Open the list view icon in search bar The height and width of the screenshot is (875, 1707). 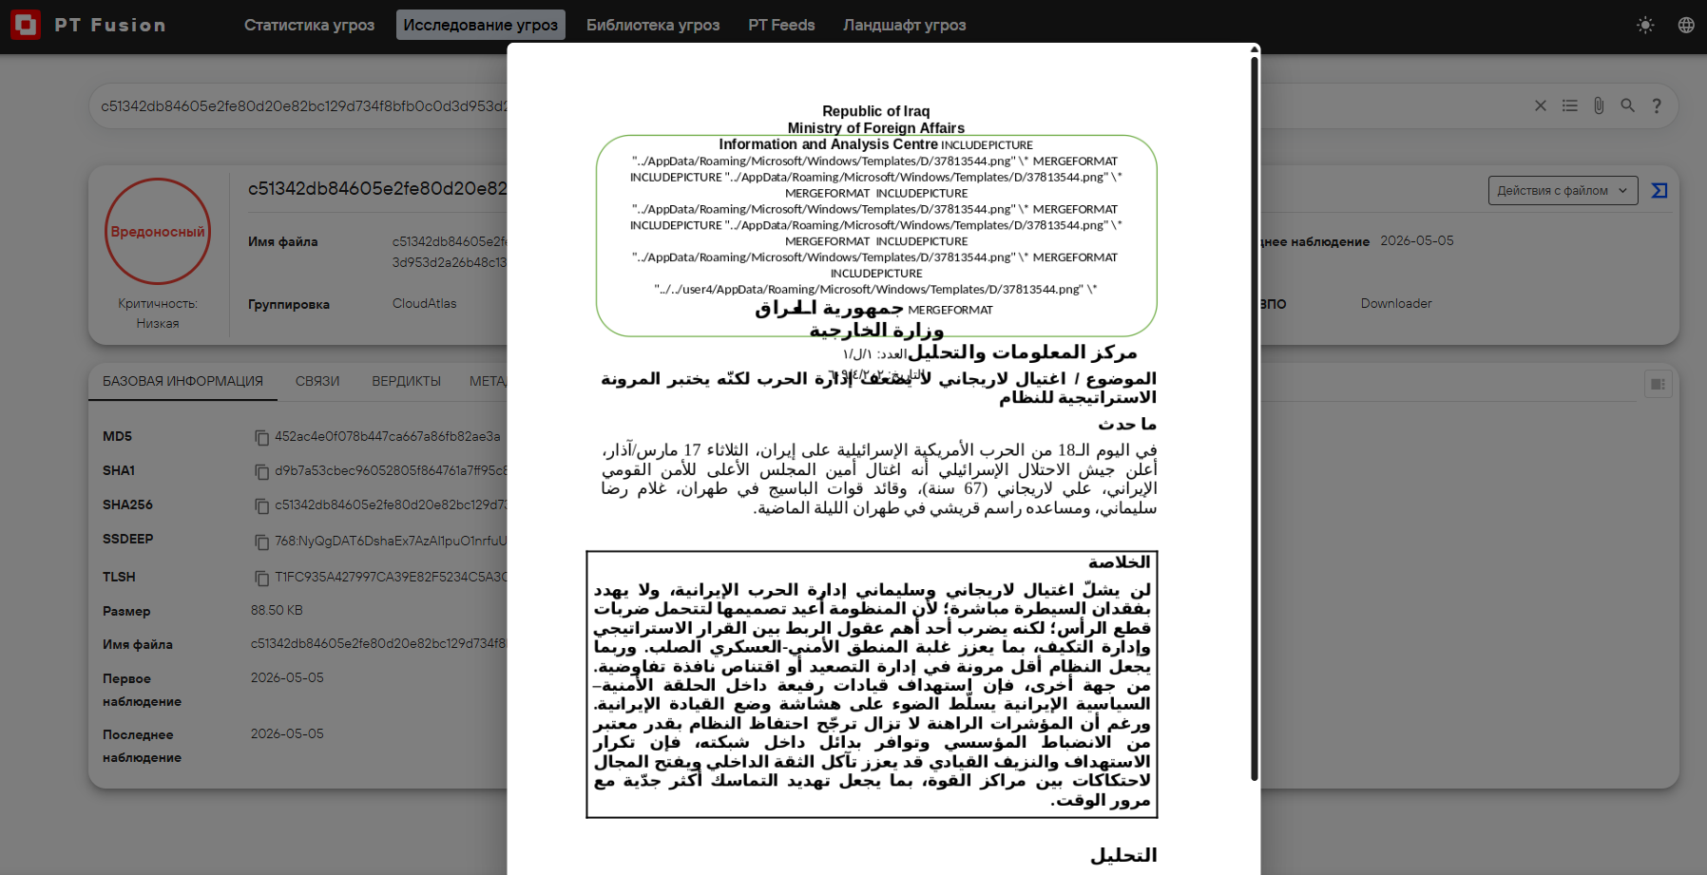(1570, 105)
